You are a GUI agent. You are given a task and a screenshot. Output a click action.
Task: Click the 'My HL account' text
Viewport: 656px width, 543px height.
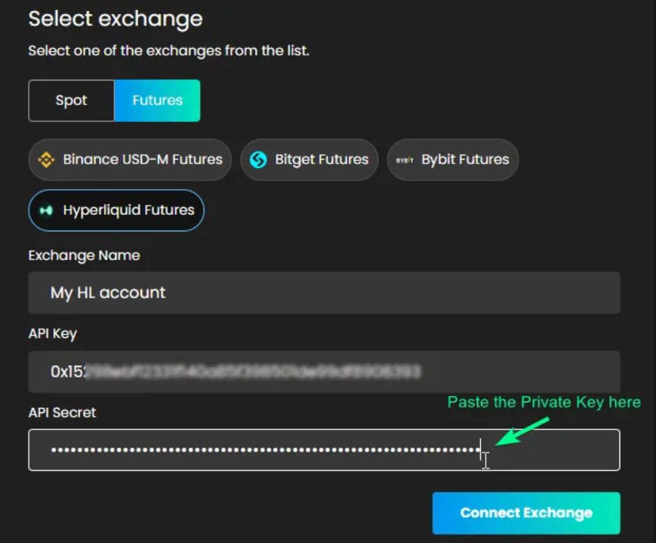pos(108,293)
